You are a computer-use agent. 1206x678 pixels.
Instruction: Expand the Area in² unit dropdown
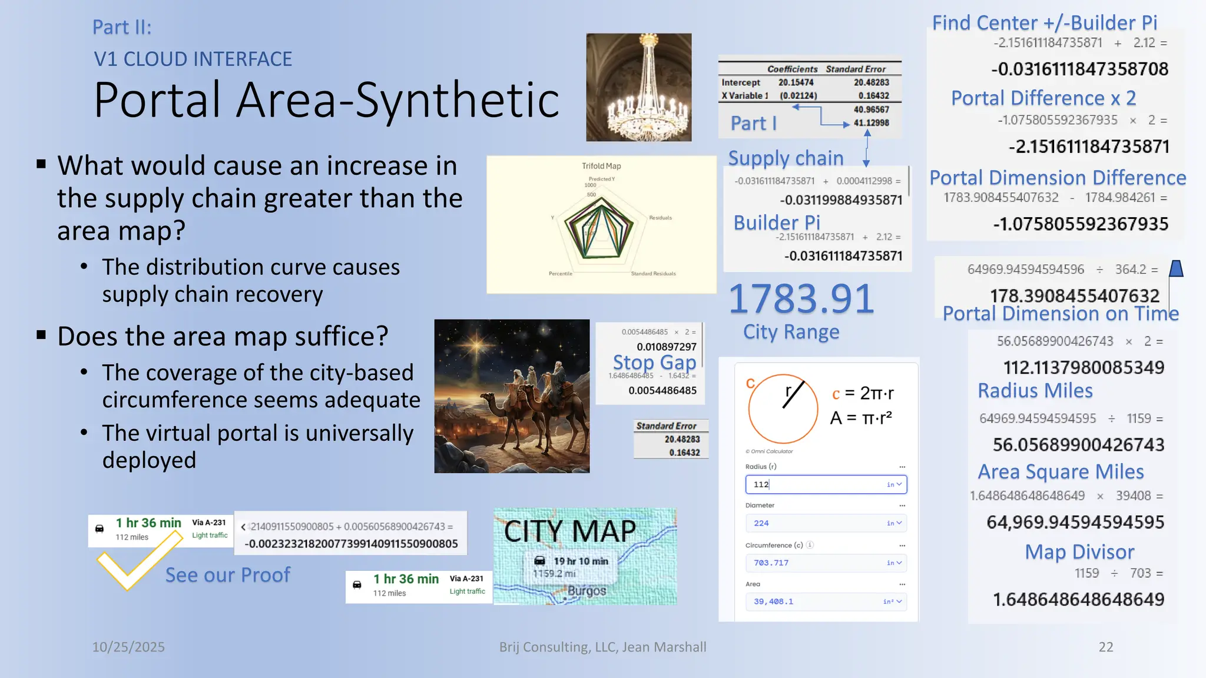click(x=893, y=601)
